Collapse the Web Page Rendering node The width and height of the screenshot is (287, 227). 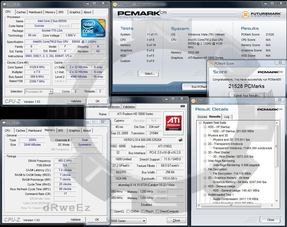pyautogui.click(x=205, y=161)
